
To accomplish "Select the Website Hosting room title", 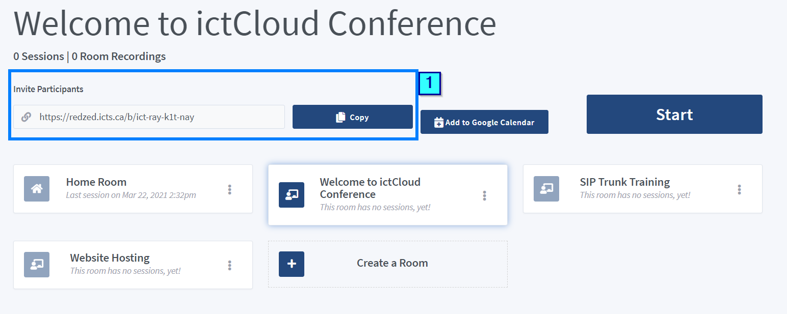I will tap(110, 258).
